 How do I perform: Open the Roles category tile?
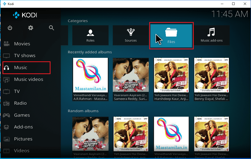(90, 35)
